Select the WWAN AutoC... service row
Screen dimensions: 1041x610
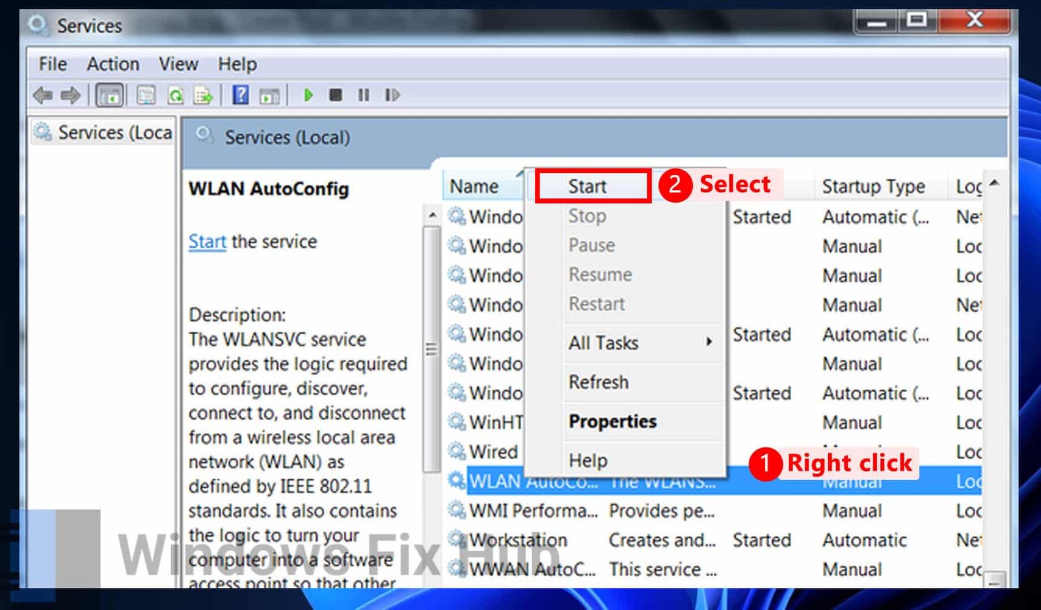714,569
